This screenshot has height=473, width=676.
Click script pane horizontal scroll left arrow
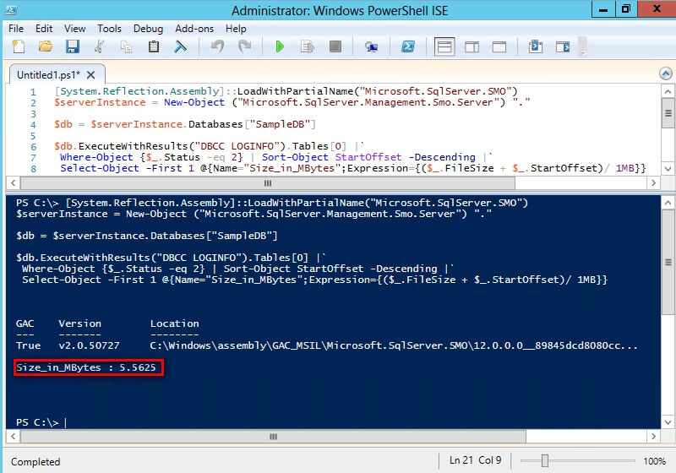pyautogui.click(x=13, y=182)
